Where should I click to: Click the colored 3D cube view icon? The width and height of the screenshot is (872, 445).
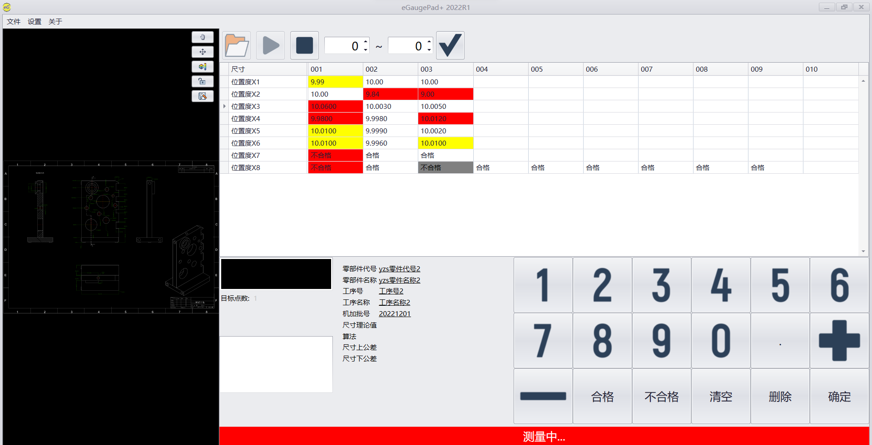pyautogui.click(x=203, y=67)
